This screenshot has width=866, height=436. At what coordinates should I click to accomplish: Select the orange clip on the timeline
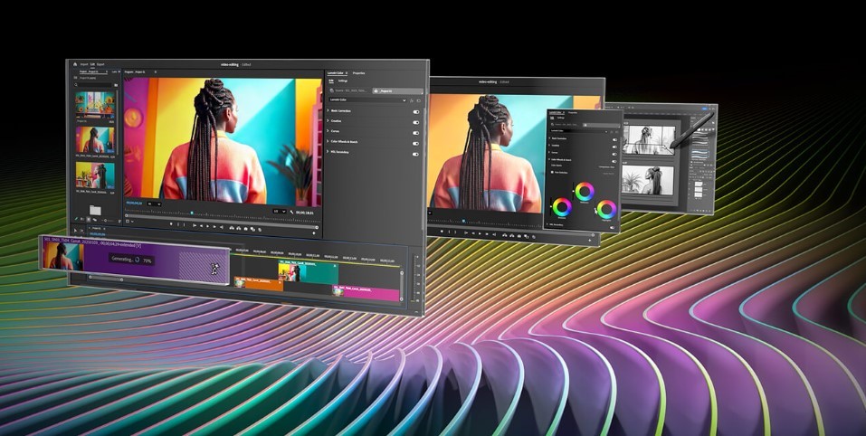(259, 284)
